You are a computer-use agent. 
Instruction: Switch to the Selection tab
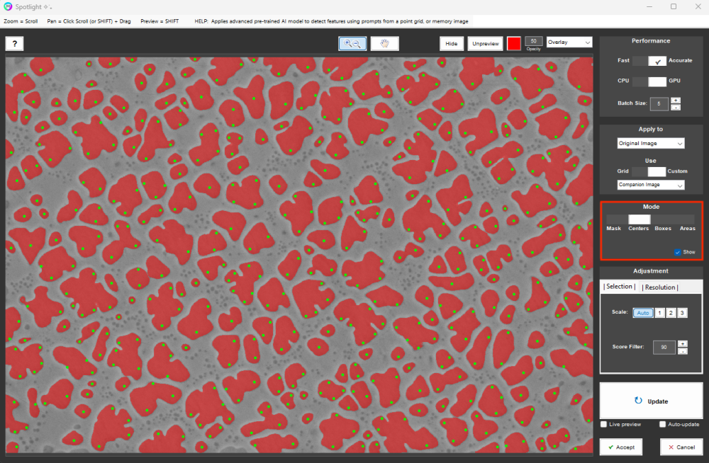pos(619,287)
